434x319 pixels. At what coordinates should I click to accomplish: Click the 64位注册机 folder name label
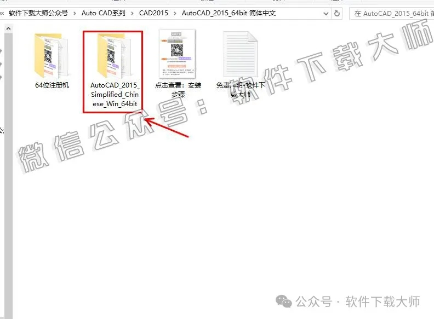(x=52, y=85)
